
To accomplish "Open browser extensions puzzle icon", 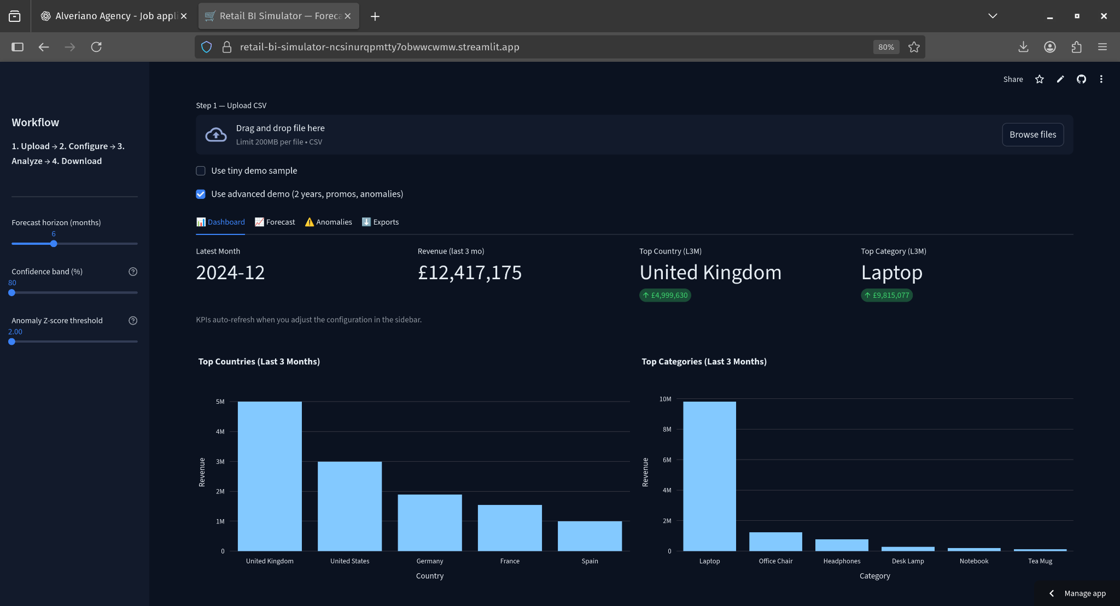I will click(x=1076, y=47).
